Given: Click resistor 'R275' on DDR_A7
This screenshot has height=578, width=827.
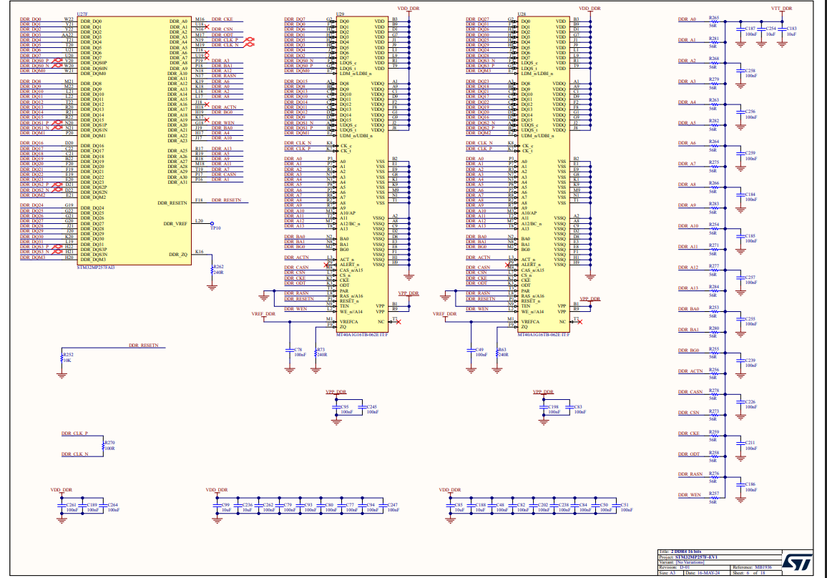Looking at the screenshot, I should (713, 166).
